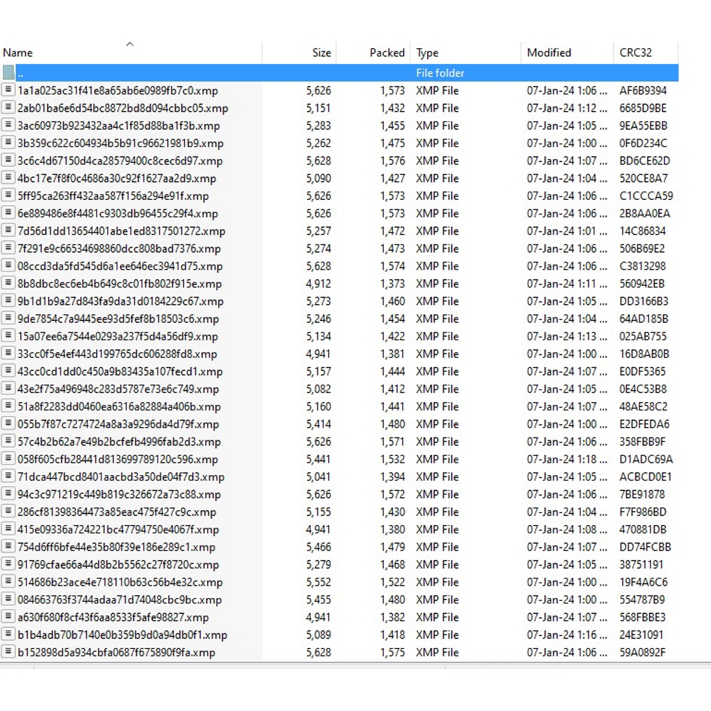Click the file icon next to 055b7f87c7274724a8a3a9296da4d79f.xmp
This screenshot has height=711, width=711.
pos(8,424)
